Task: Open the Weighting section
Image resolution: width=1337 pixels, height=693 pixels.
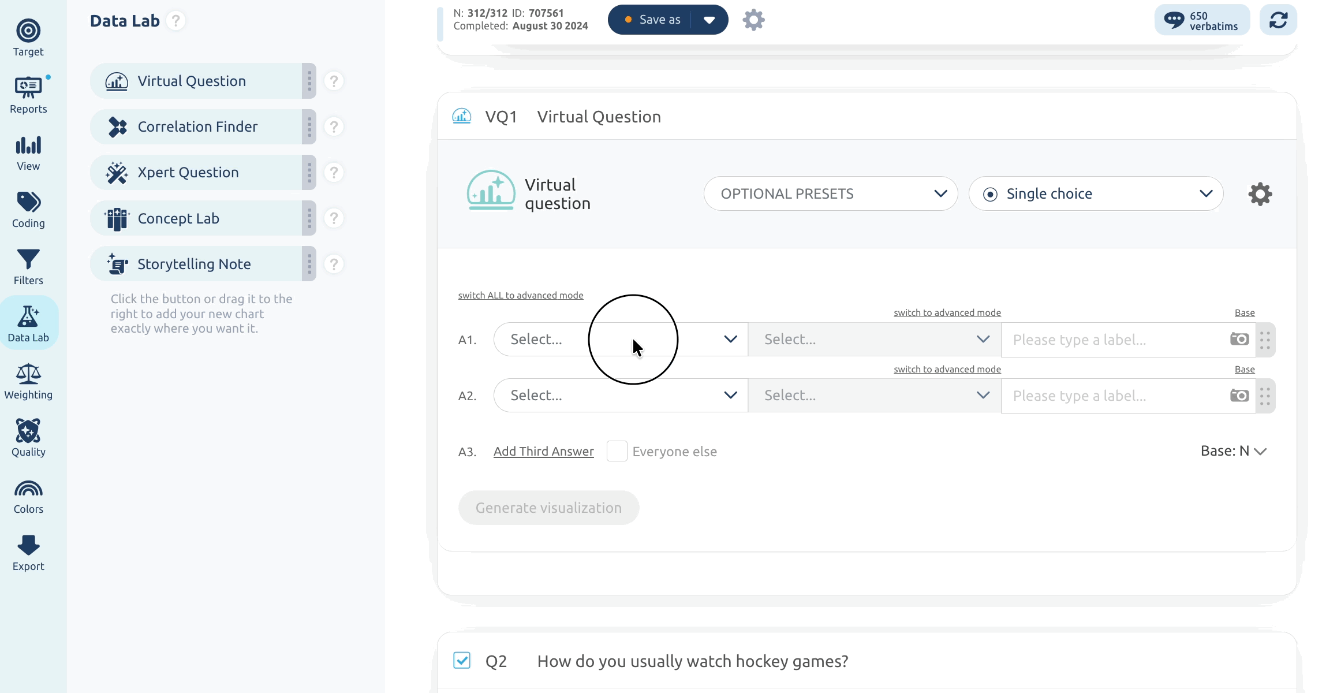Action: pos(28,381)
